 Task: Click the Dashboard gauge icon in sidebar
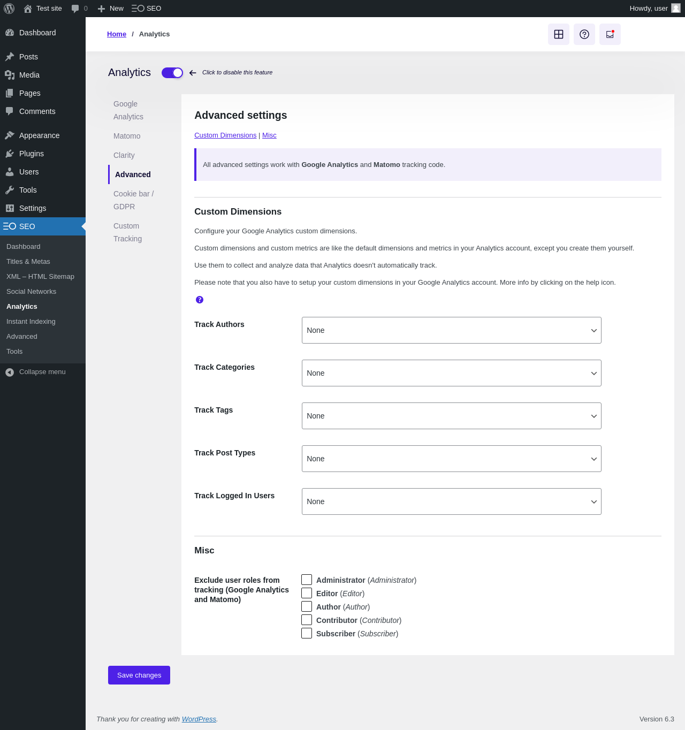point(10,33)
